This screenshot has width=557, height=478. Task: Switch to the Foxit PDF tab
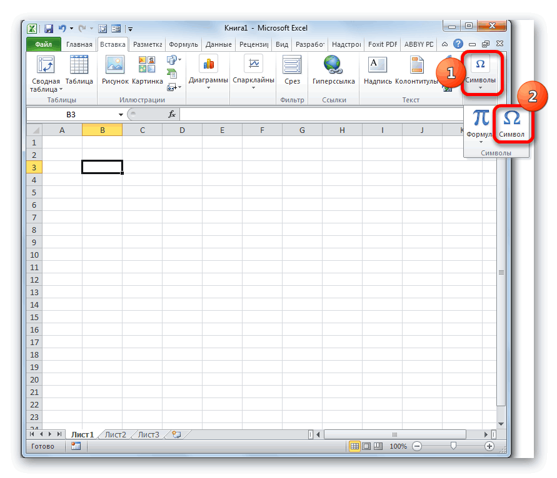pos(383,44)
